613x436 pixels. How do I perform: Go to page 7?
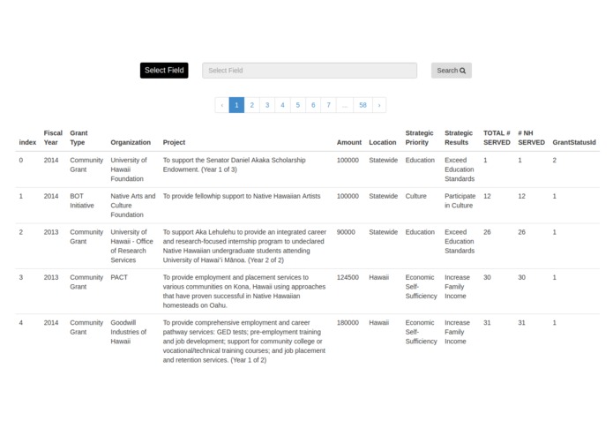328,105
